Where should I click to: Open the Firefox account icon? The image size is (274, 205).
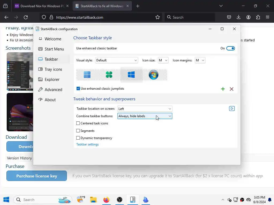pyautogui.click(x=248, y=17)
